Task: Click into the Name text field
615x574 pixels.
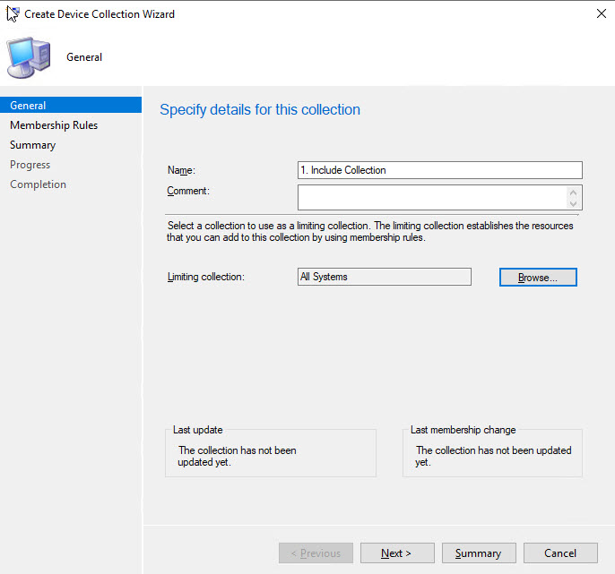Action: pyautogui.click(x=439, y=170)
